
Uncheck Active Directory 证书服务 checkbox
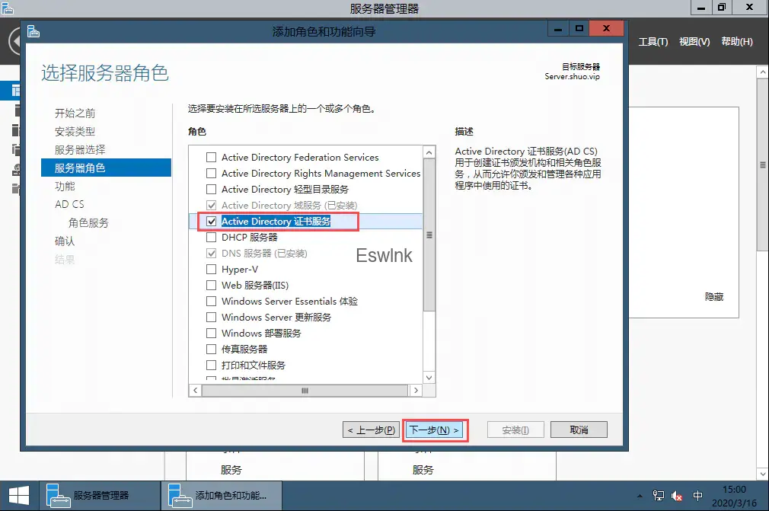[212, 222]
